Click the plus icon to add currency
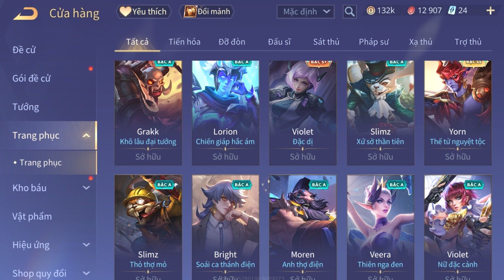Image resolution: width=504 pixels, height=280 pixels. [x=490, y=11]
